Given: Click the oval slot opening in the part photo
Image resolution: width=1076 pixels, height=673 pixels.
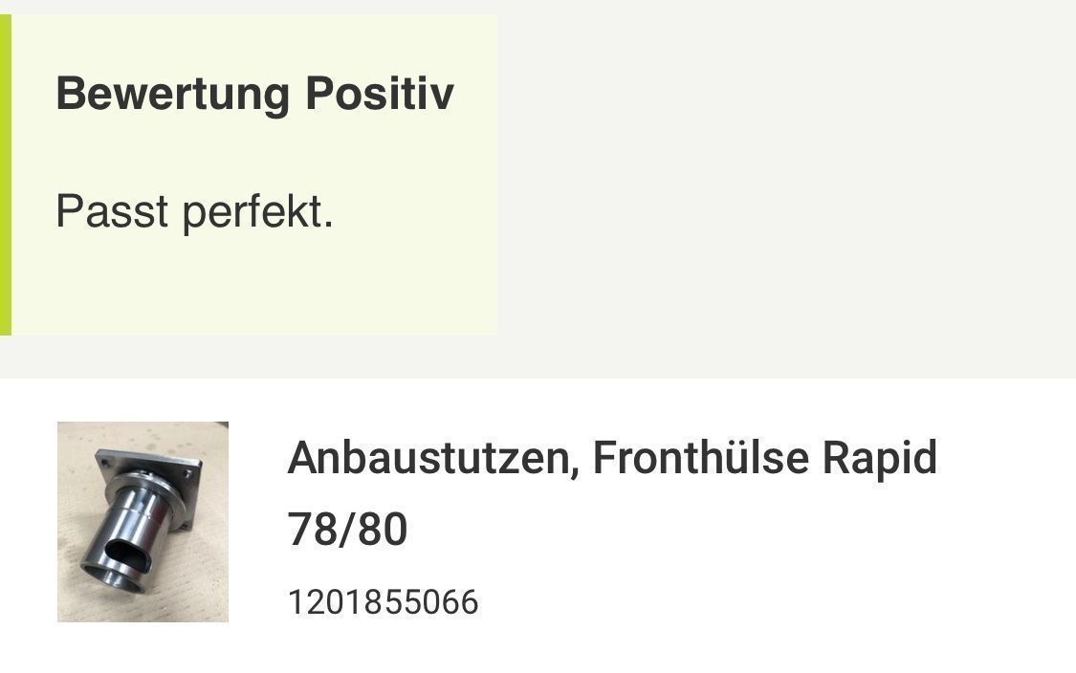Looking at the screenshot, I should (130, 554).
